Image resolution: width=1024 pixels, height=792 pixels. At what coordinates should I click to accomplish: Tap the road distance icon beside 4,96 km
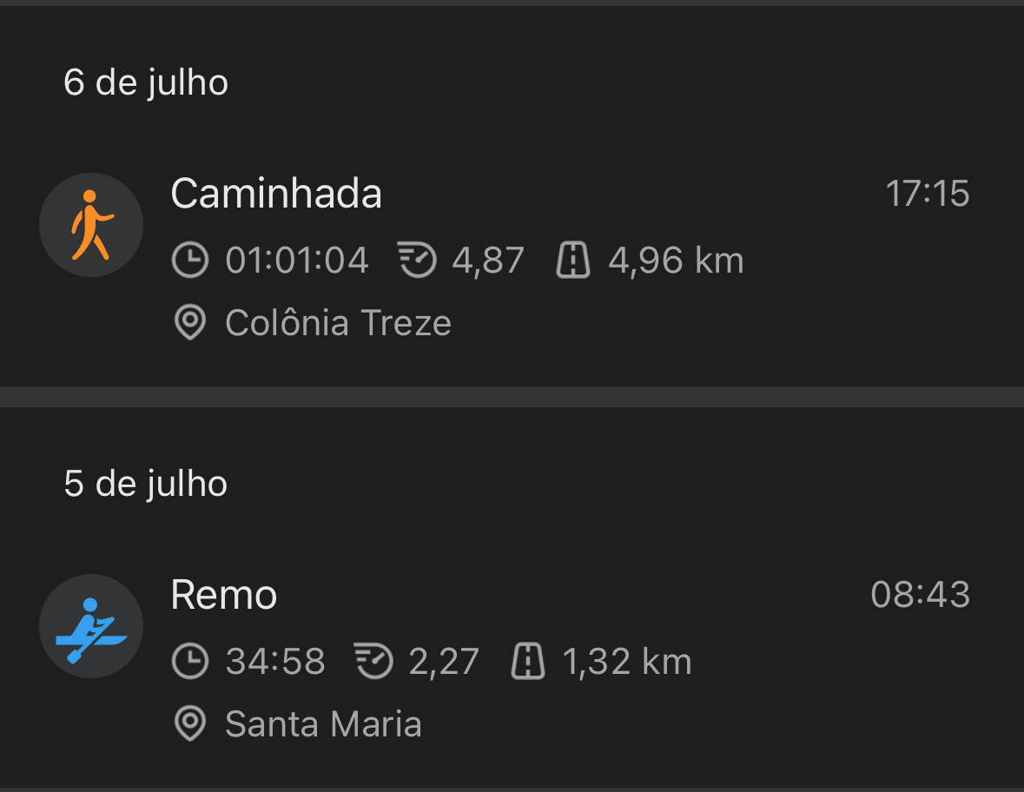click(573, 260)
